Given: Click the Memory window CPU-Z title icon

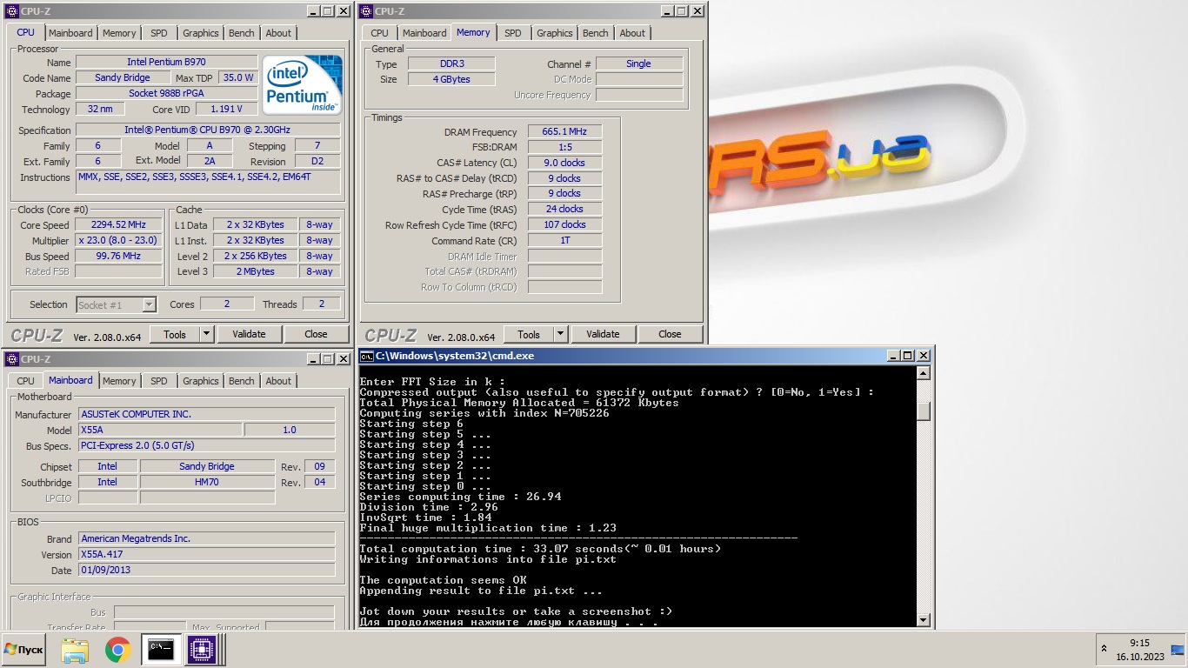Looking at the screenshot, I should coord(366,11).
